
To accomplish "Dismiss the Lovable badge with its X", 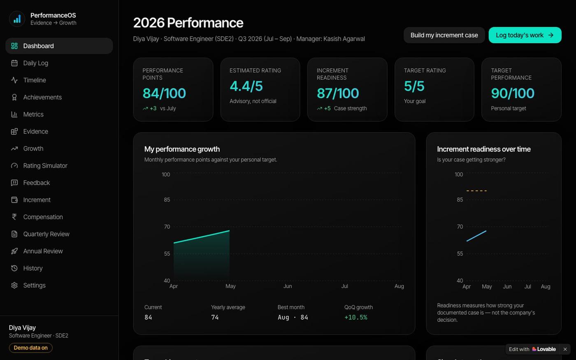I will 565,349.
